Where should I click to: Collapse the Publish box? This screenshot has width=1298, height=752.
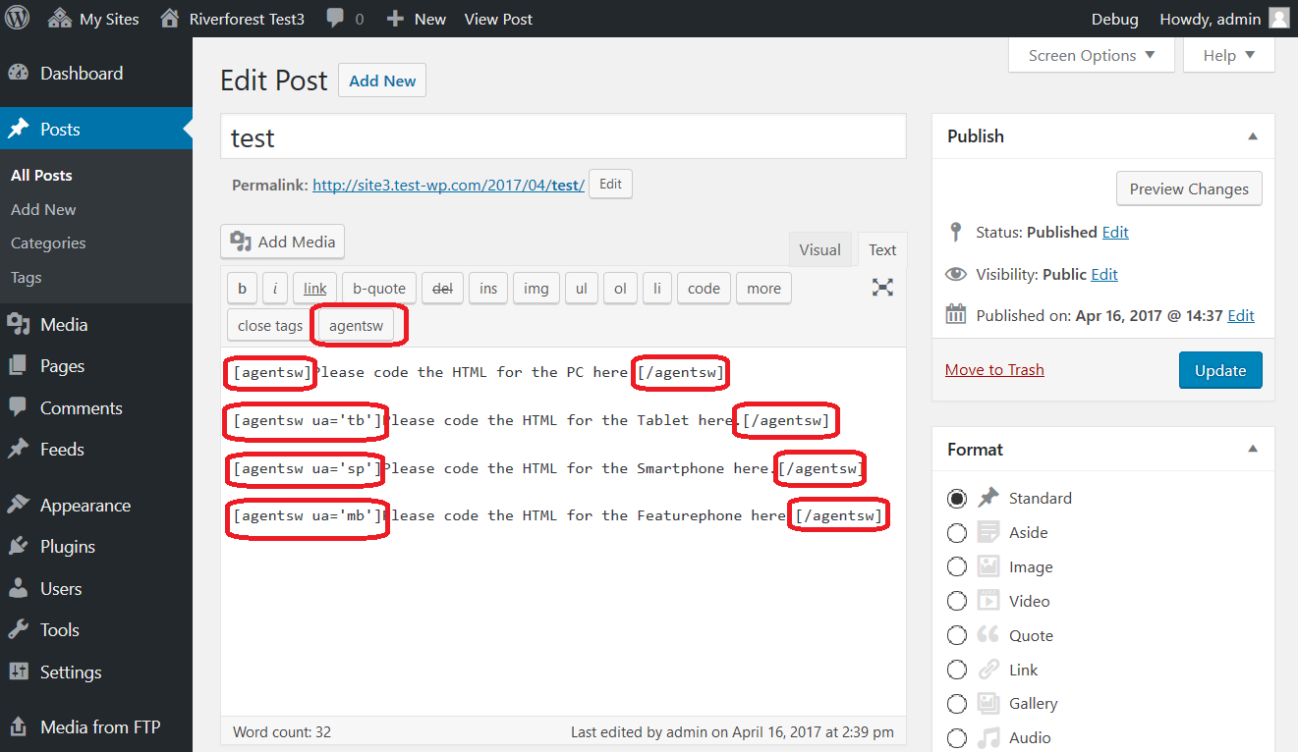(x=1253, y=136)
